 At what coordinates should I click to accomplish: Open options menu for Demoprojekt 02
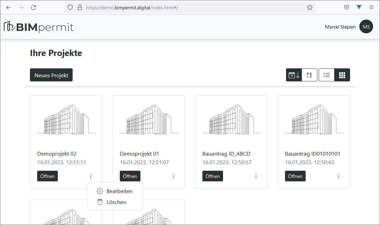click(x=91, y=176)
